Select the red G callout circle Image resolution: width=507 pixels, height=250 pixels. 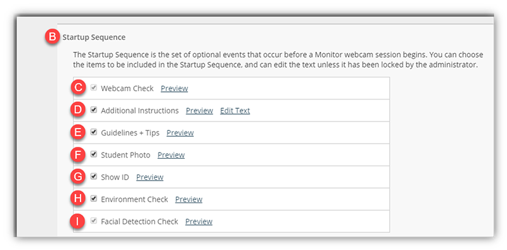pos(78,177)
